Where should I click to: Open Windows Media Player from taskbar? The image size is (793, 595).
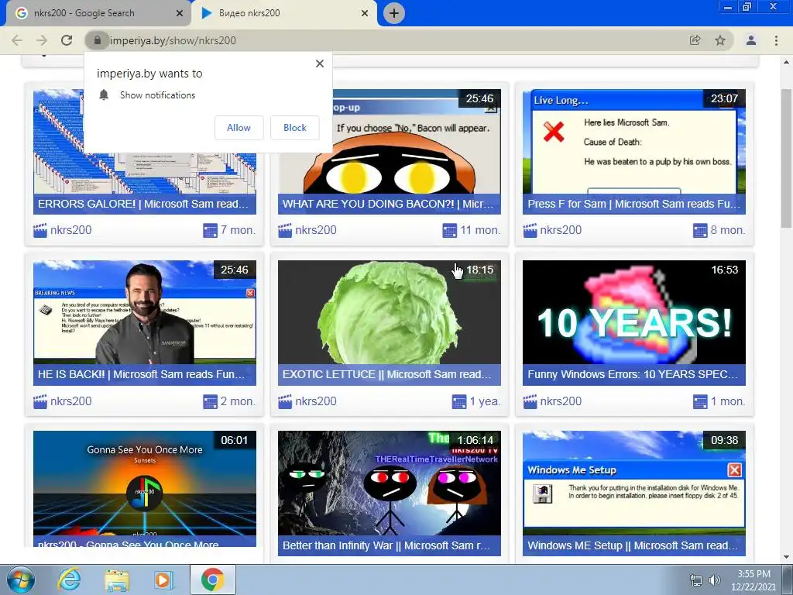pos(163,580)
